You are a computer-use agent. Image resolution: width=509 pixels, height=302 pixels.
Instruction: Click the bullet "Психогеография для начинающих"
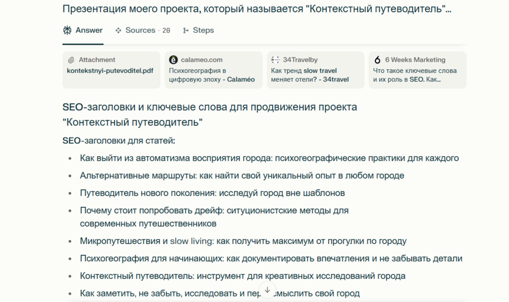[x=271, y=259]
